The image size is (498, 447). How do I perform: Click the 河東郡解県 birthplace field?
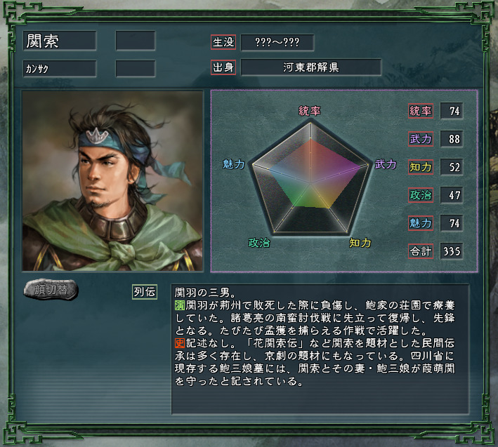(311, 67)
